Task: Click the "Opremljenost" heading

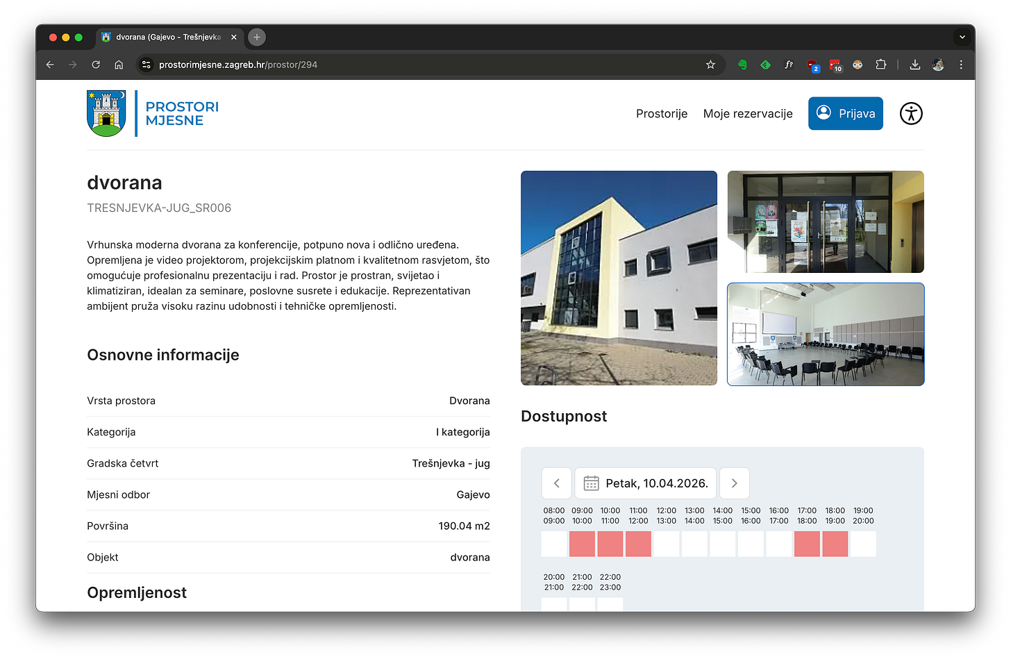Action: [137, 592]
